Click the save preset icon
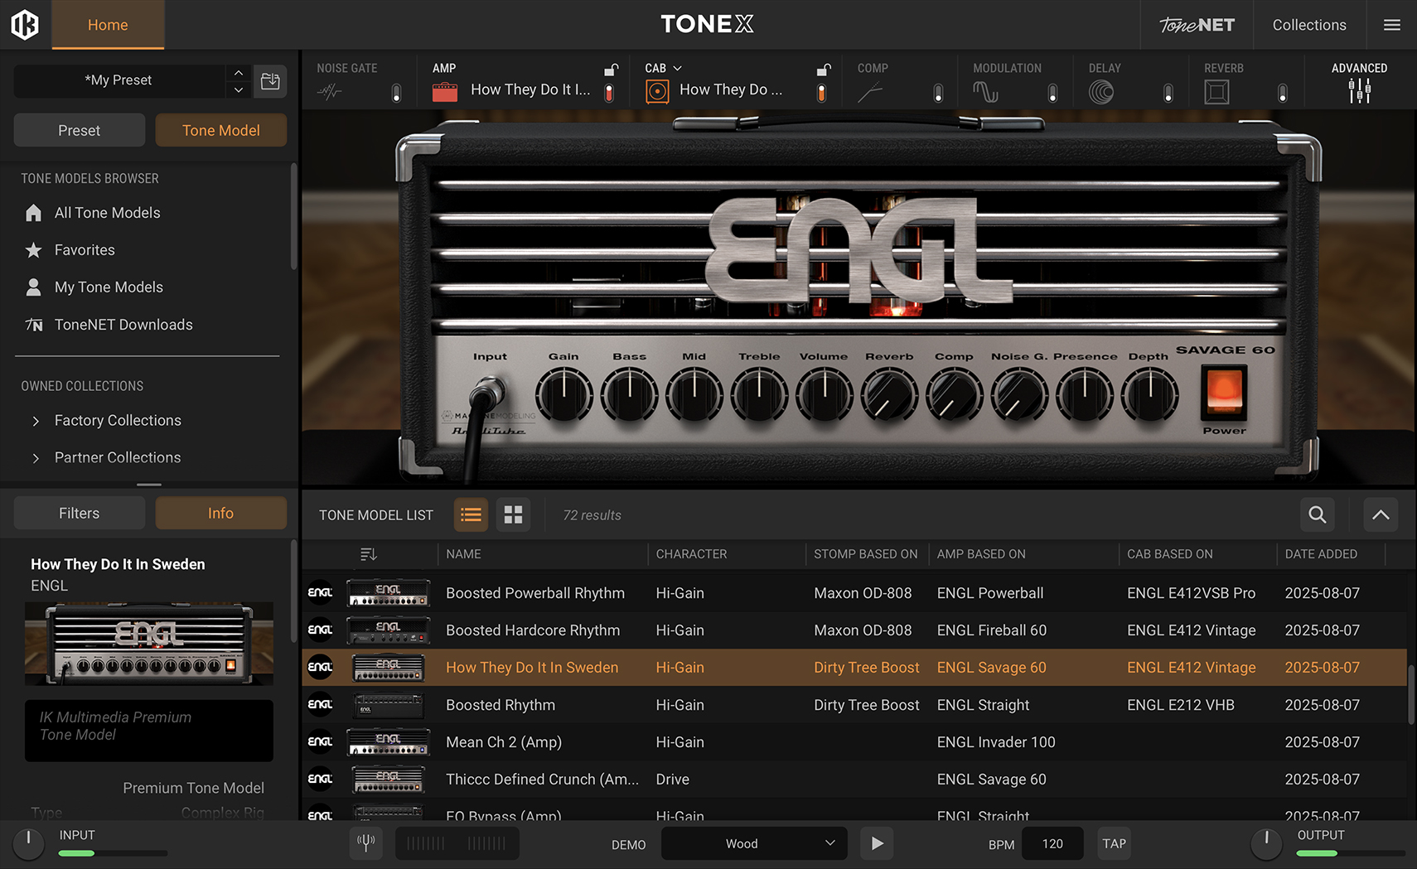1417x869 pixels. (x=270, y=81)
